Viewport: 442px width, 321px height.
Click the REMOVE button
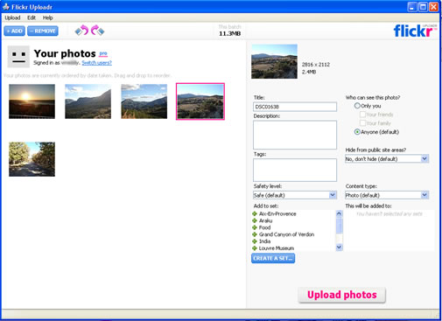[43, 31]
